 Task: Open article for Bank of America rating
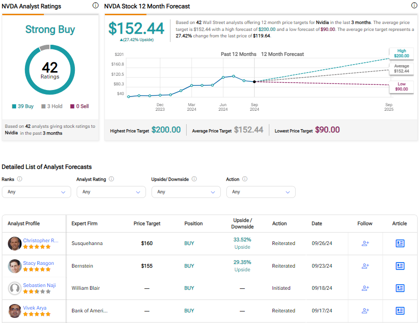click(x=400, y=311)
